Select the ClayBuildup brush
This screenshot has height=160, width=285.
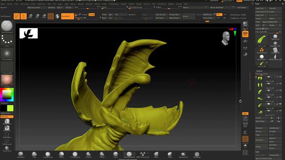[x=48, y=155]
